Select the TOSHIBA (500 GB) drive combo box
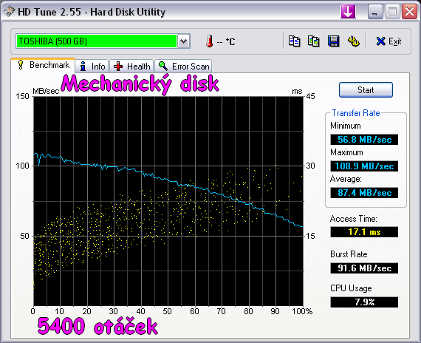Screen dimensions: 421x343 click(x=103, y=41)
